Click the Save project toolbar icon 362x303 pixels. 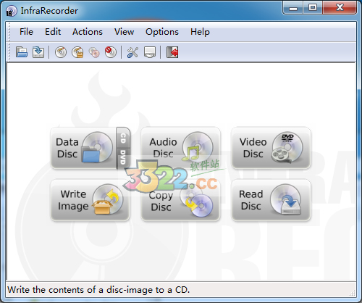pyautogui.click(x=38, y=52)
